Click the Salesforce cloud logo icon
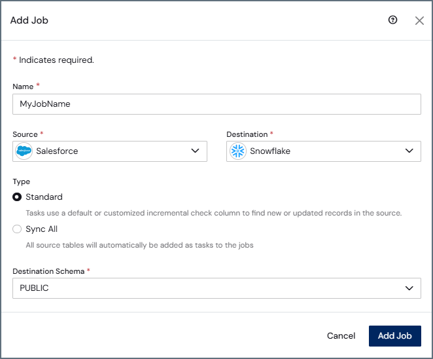433x359 pixels. 24,151
